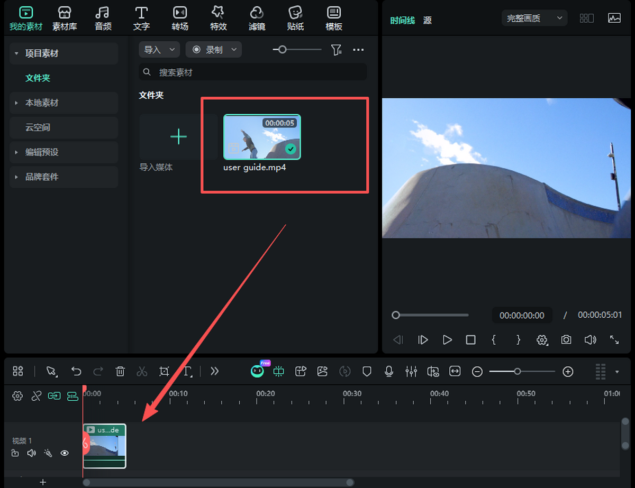635x488 pixels.
Task: Open the 完整画质 quality dropdown
Action: tap(534, 19)
